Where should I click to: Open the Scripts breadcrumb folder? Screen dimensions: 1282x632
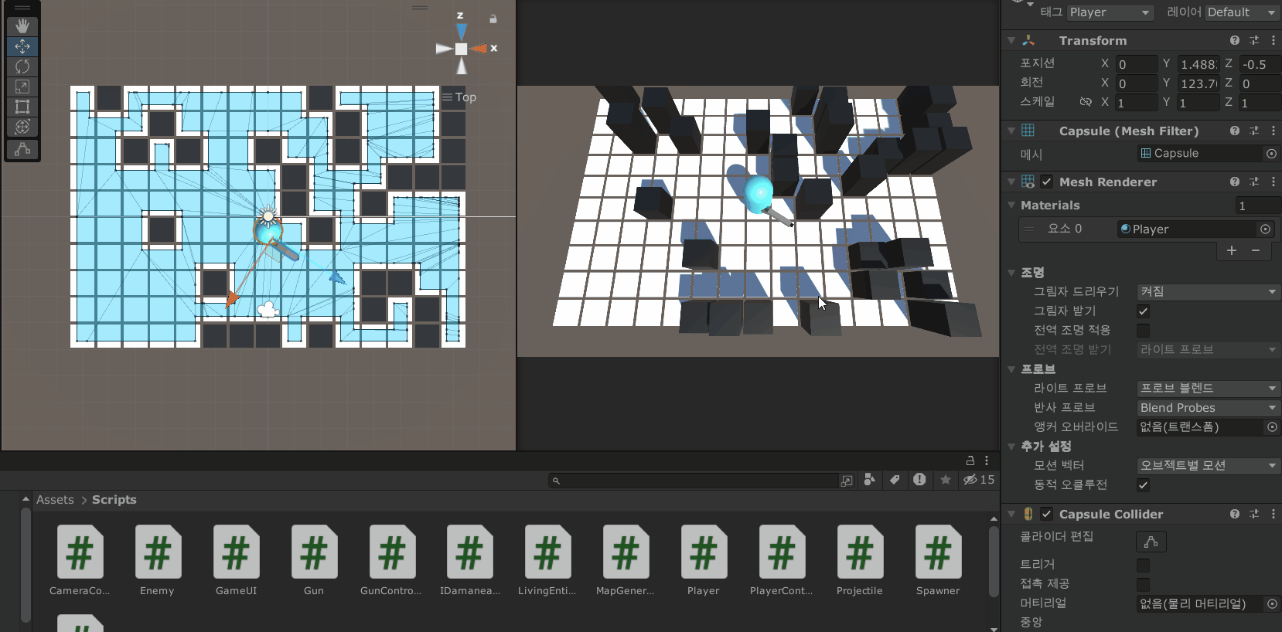[114, 500]
